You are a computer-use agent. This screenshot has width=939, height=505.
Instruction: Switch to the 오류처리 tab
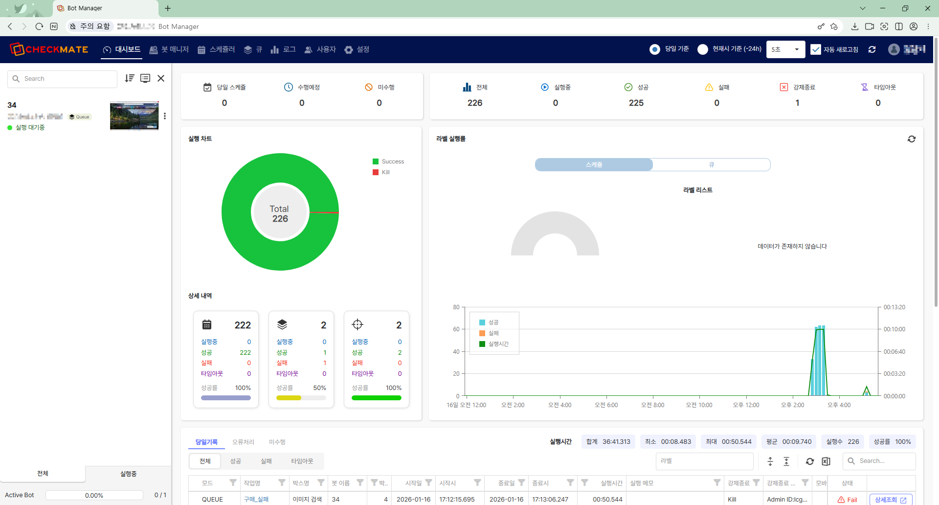(243, 442)
